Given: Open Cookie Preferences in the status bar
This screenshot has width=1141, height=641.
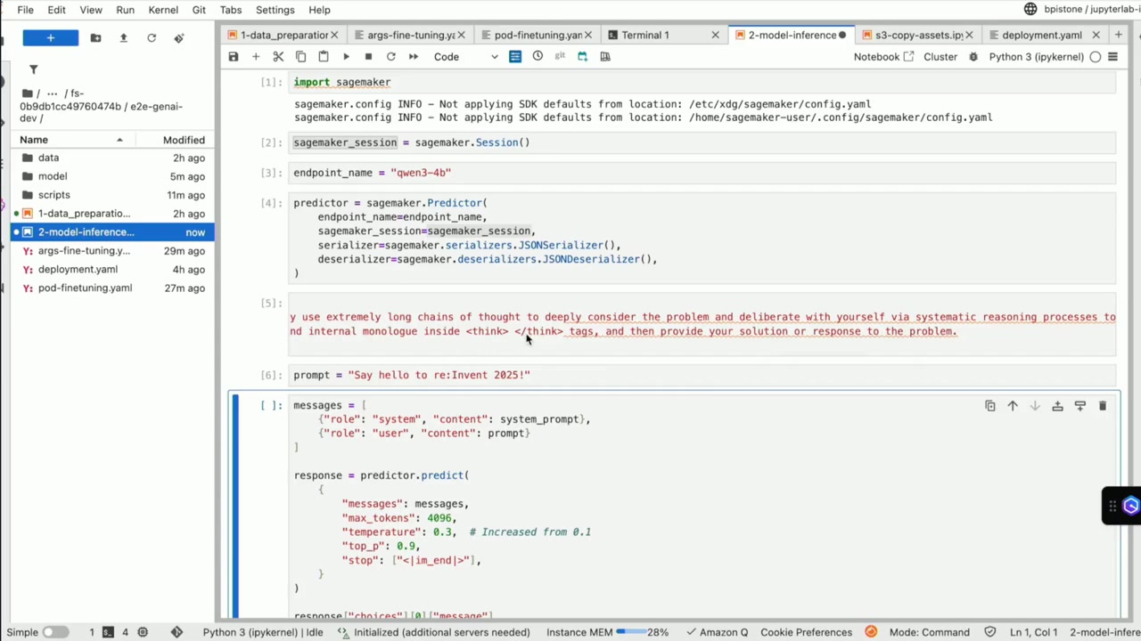Looking at the screenshot, I should pos(806,632).
